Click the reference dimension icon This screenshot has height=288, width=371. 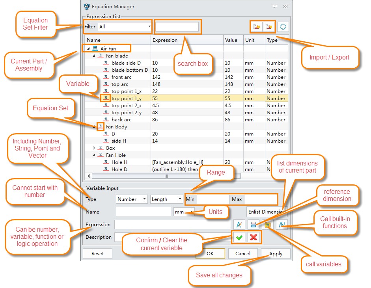[254, 225]
